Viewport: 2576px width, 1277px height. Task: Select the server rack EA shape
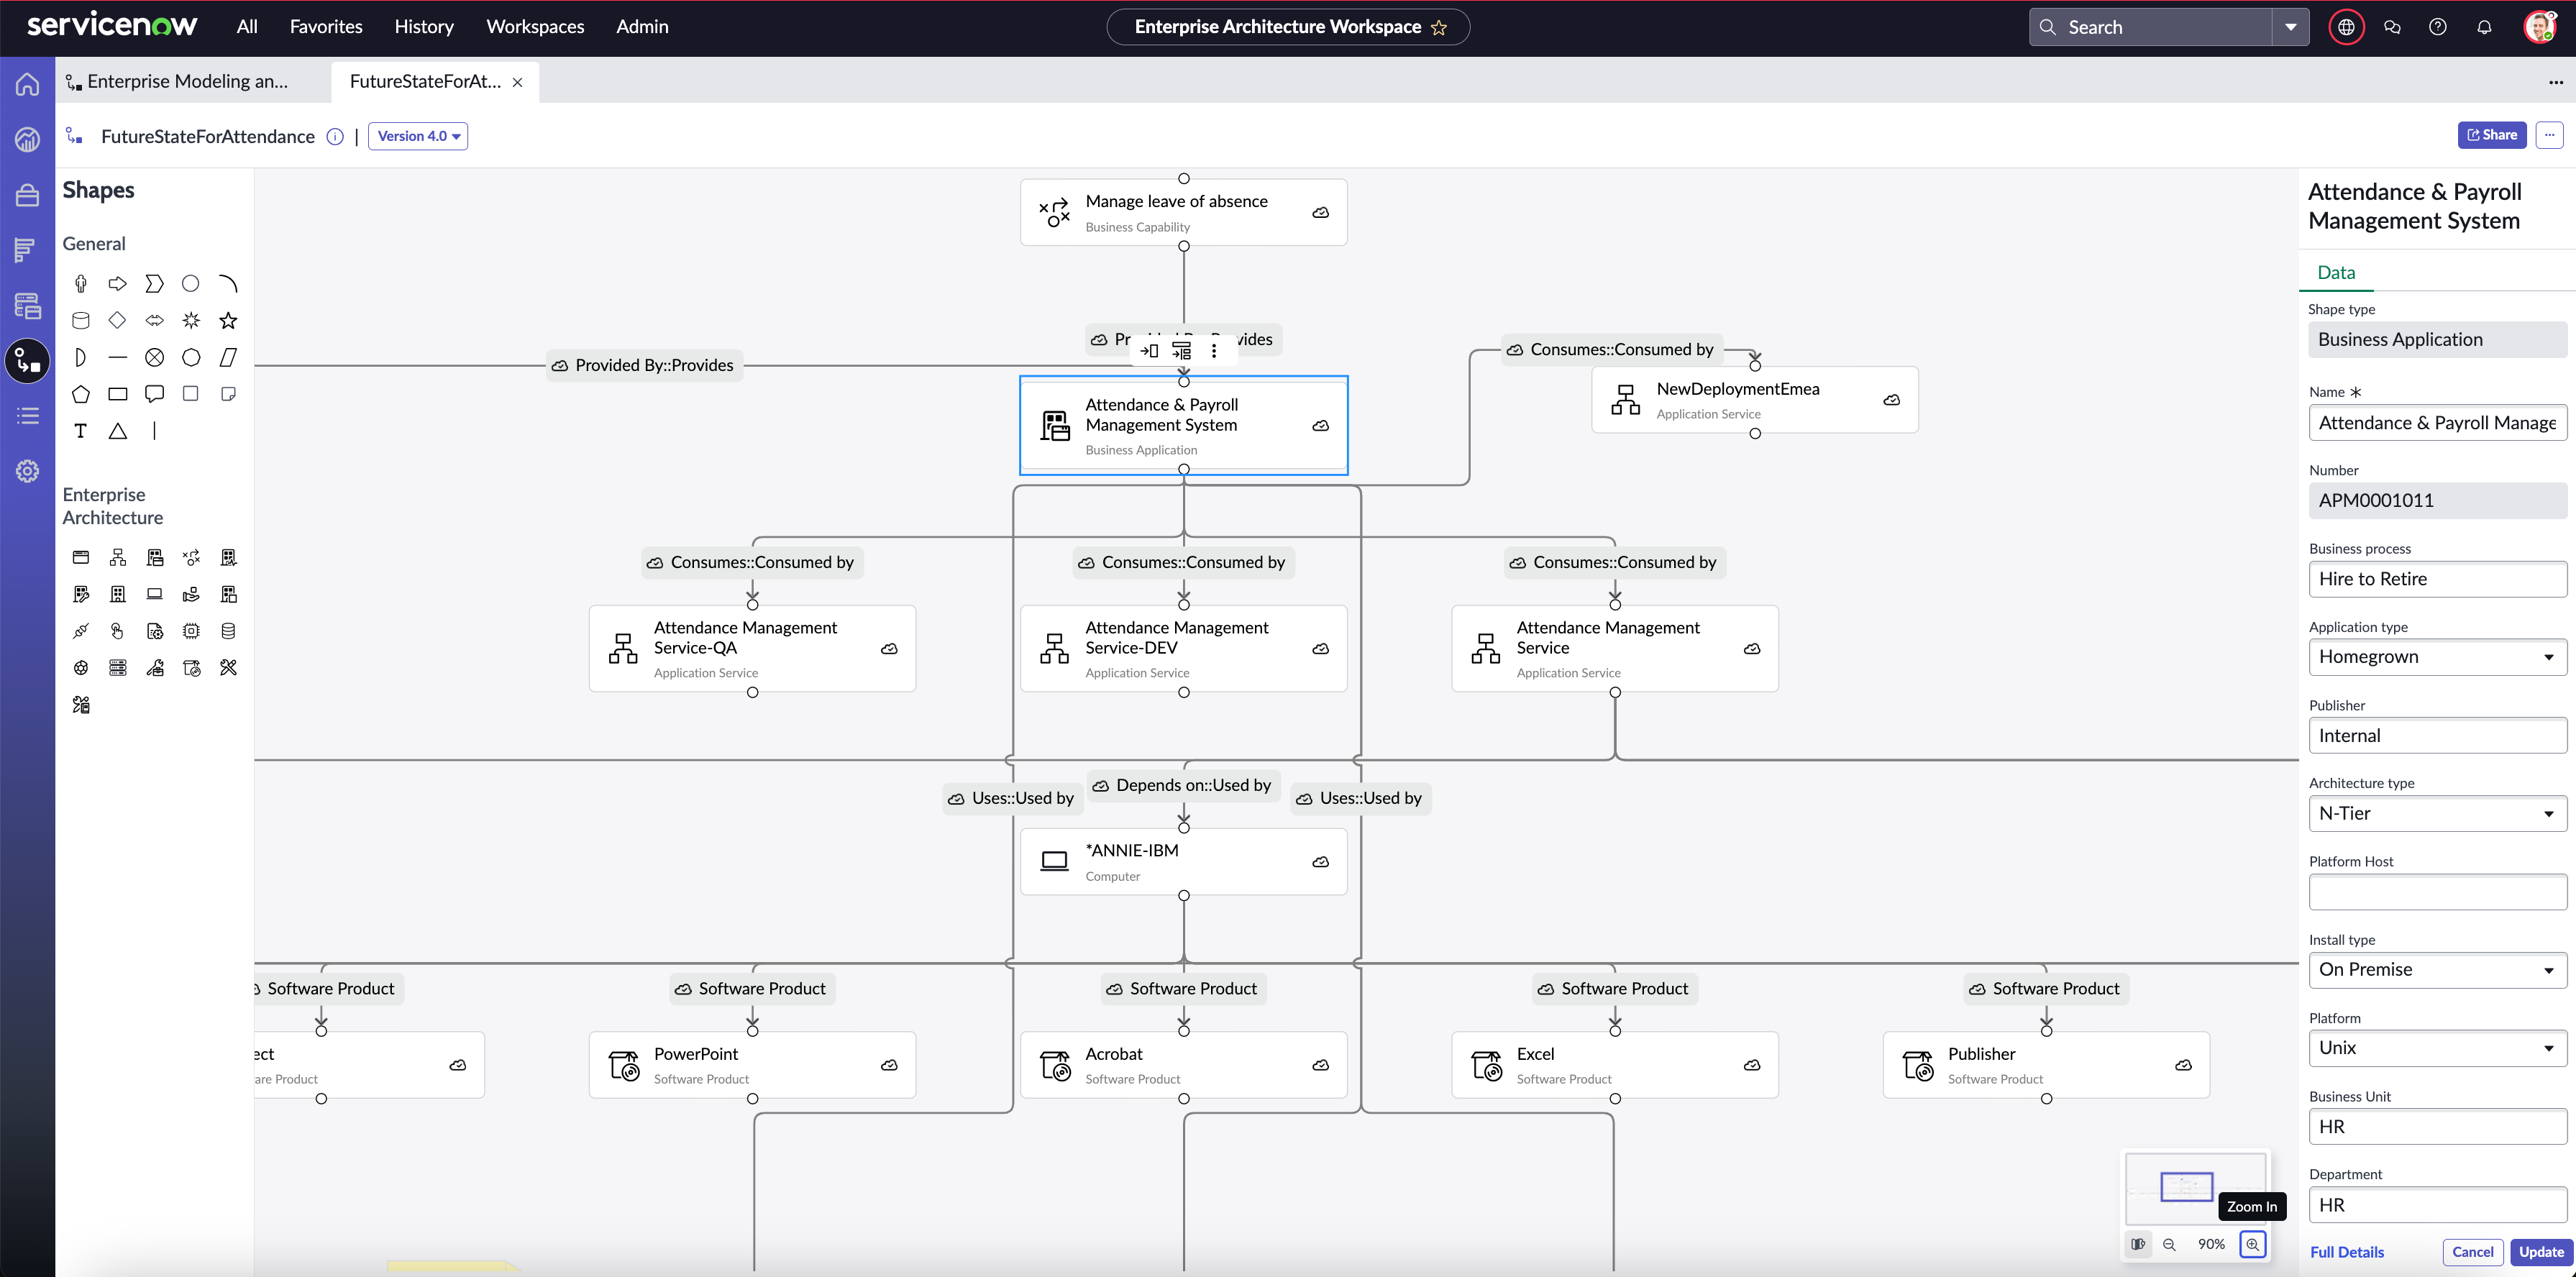(118, 668)
